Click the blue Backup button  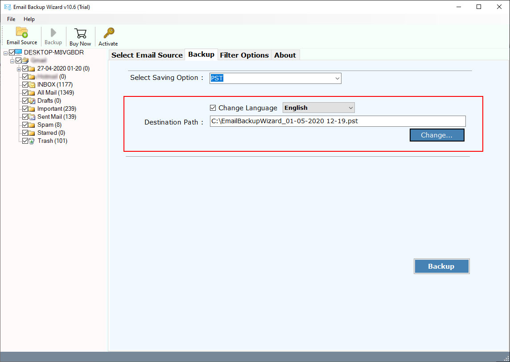coord(441,266)
